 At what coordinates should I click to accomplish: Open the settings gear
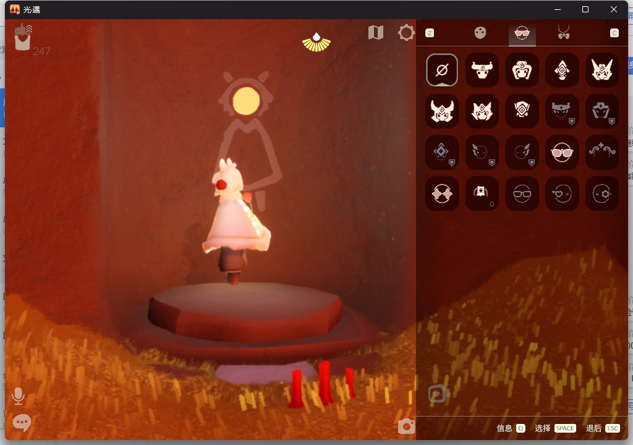click(406, 33)
